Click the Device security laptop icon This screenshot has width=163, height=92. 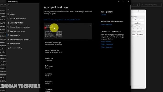pos(8,35)
